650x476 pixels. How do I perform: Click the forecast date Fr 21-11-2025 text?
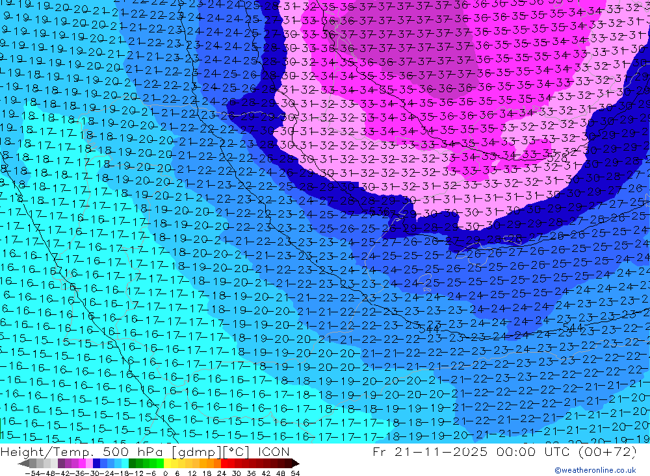click(x=430, y=451)
